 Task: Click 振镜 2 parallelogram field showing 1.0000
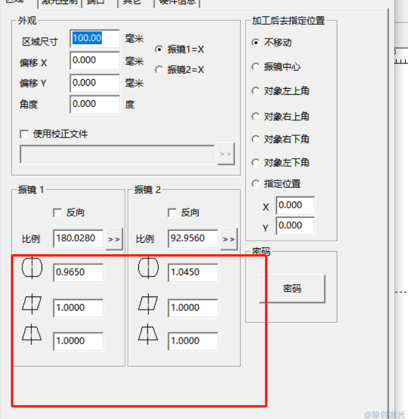(193, 308)
